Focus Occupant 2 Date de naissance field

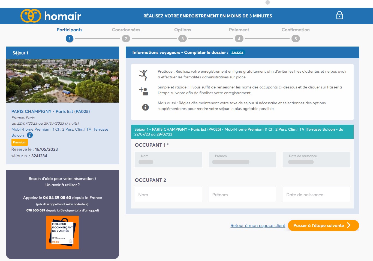point(317,194)
